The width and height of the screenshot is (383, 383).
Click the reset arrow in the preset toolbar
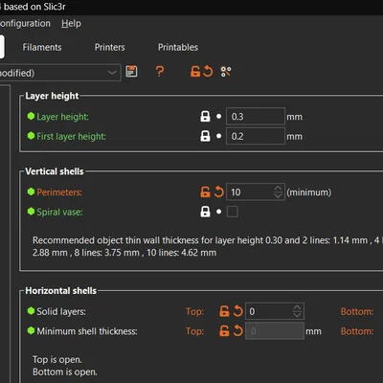coord(208,71)
